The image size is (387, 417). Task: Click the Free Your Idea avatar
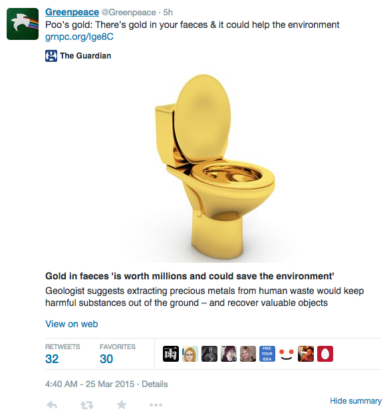[267, 354]
